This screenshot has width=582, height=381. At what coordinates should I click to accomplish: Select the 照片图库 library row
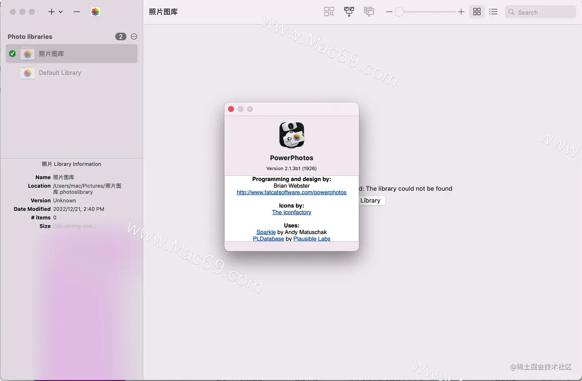point(72,54)
